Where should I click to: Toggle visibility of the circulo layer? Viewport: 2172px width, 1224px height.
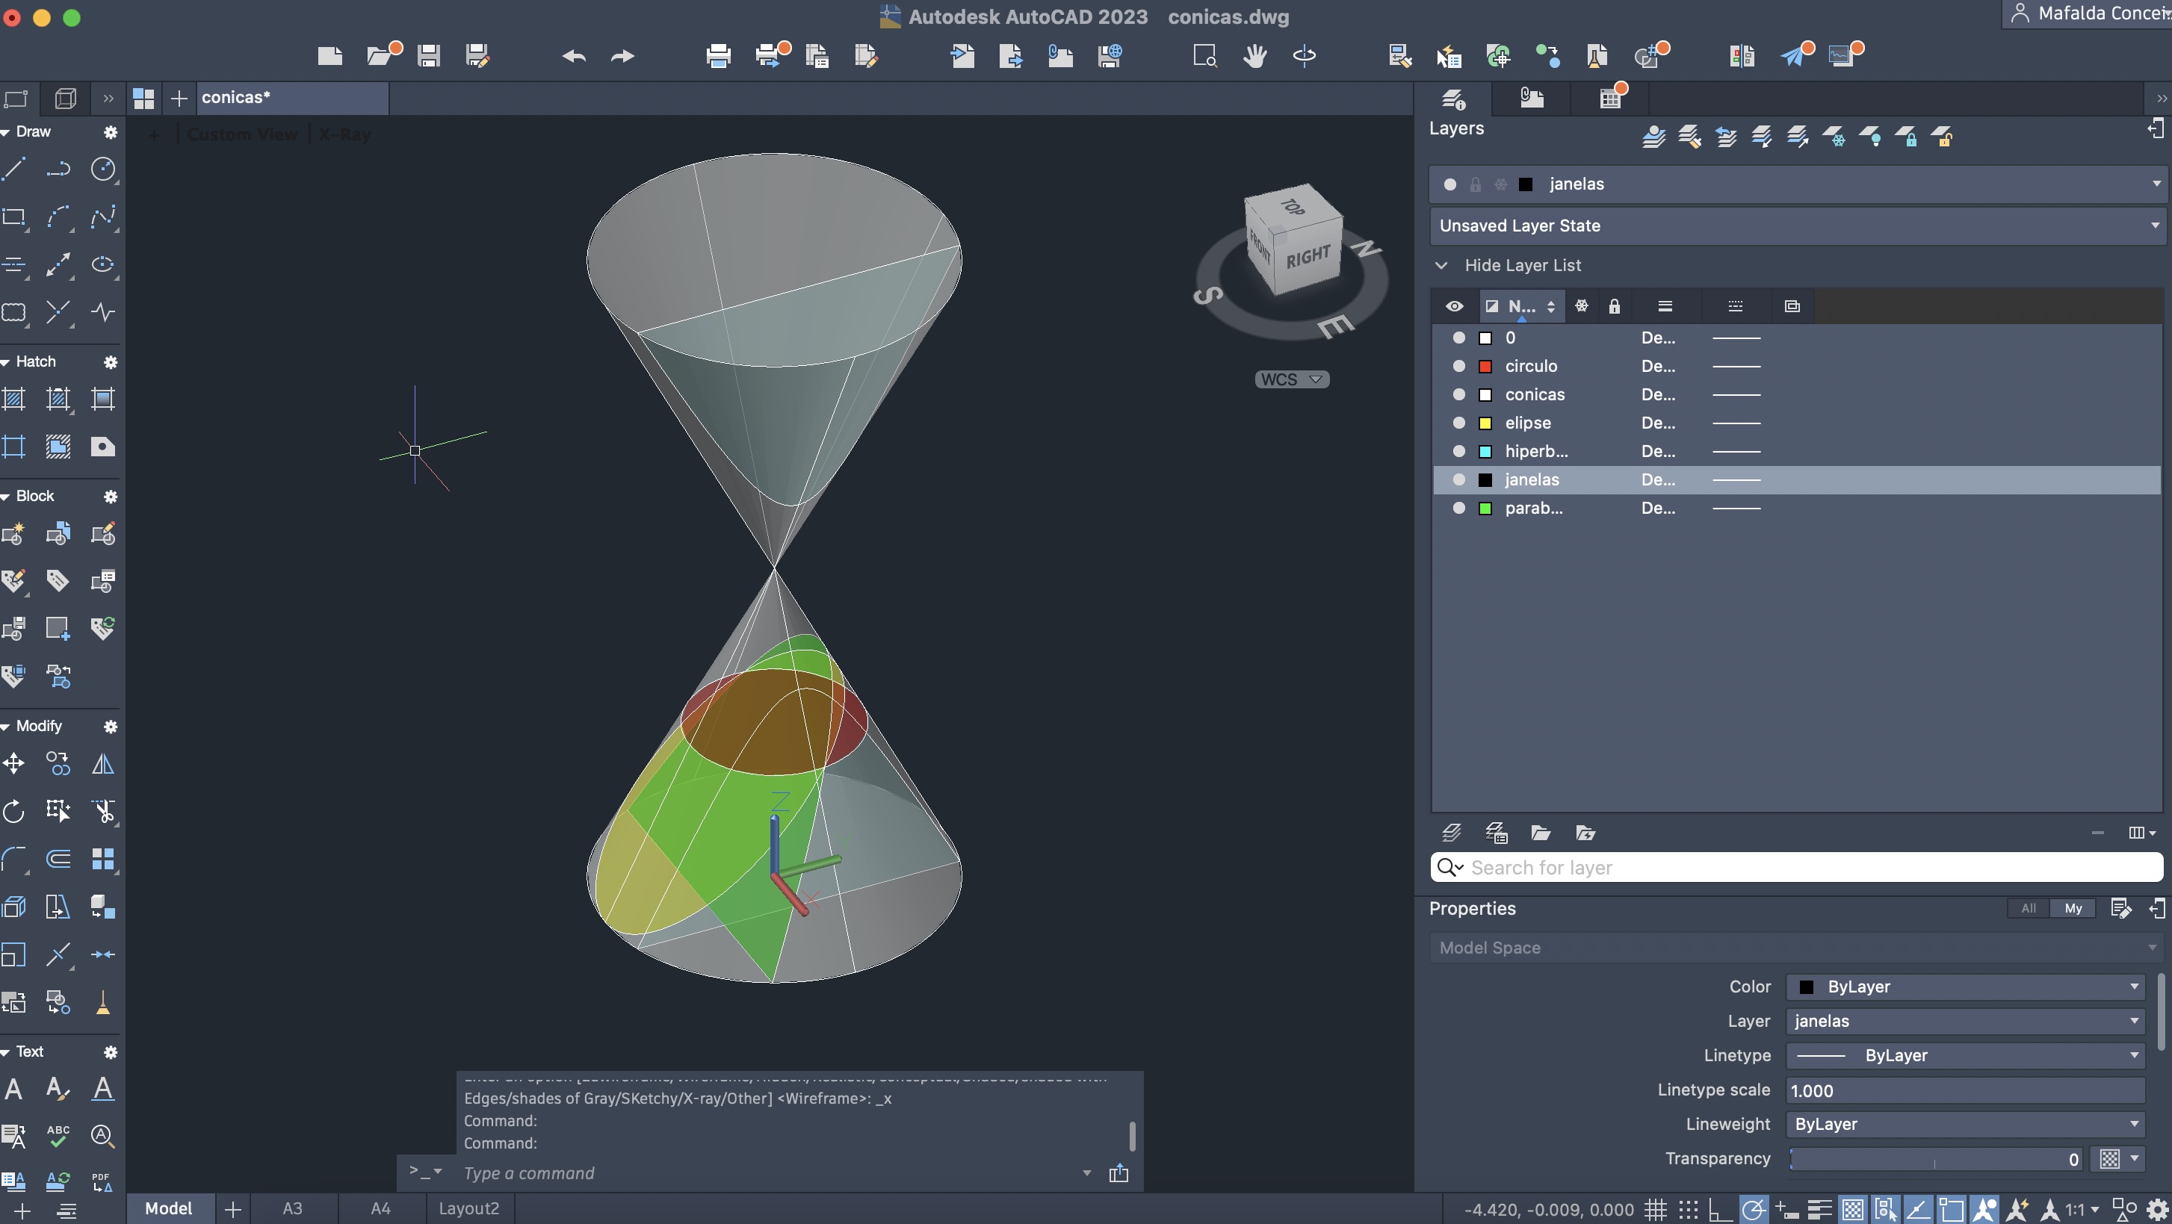[1458, 366]
